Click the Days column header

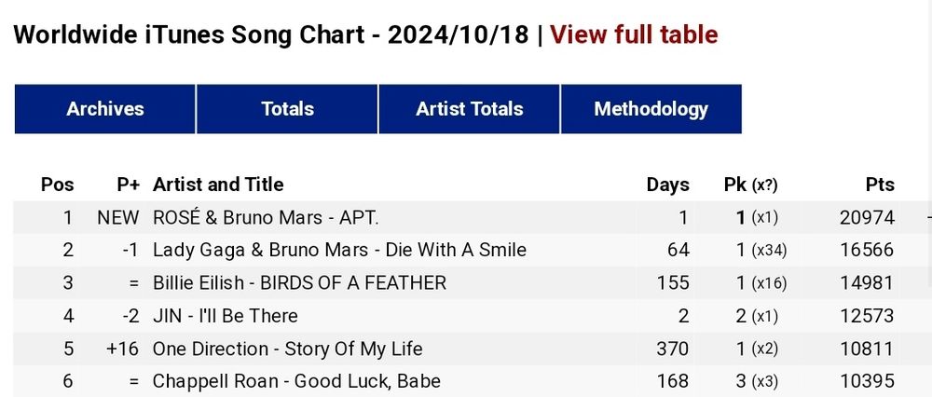pos(667,185)
